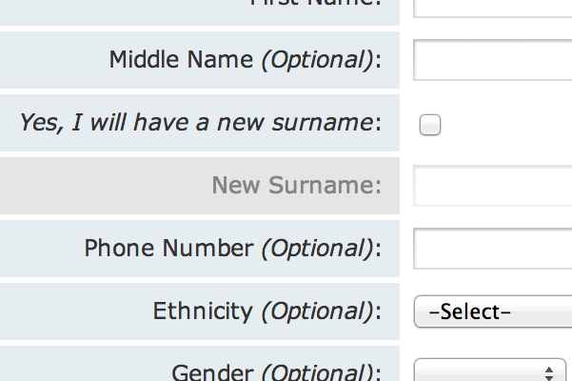Screen dimensions: 572x381
Task: Click "(Optional)" beside Ethnicity
Action: (317, 311)
